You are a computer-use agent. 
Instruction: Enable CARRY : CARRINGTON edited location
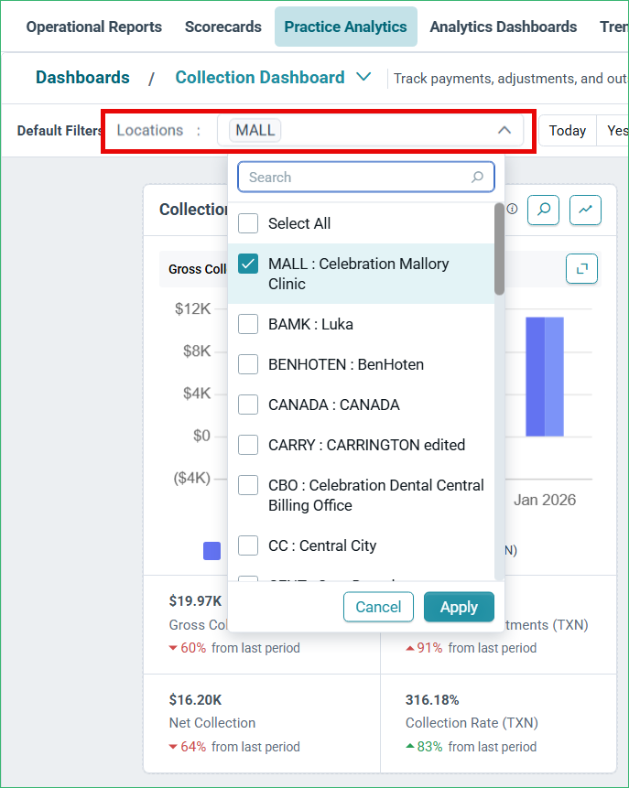[x=248, y=445]
